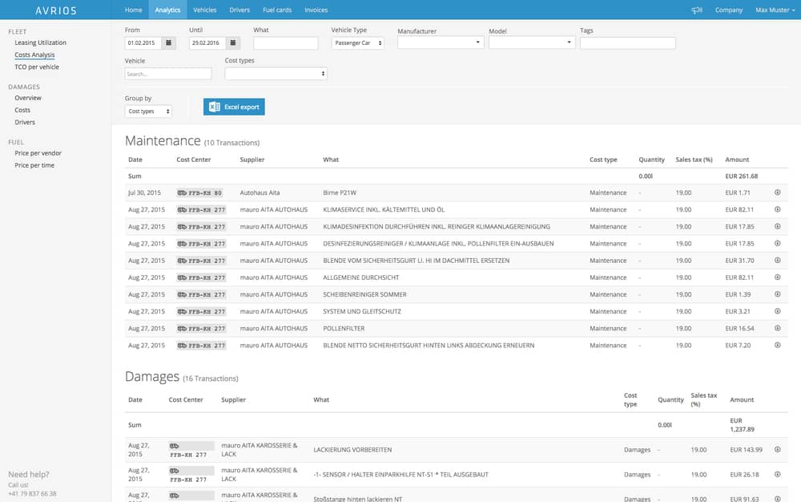This screenshot has width=801, height=502.
Task: Open TCO per vehicle in sidebar
Action: click(x=37, y=67)
